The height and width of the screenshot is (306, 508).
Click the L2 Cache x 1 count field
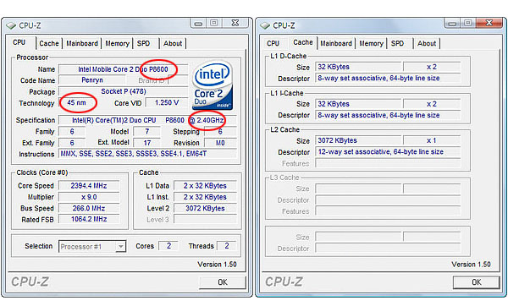432,140
